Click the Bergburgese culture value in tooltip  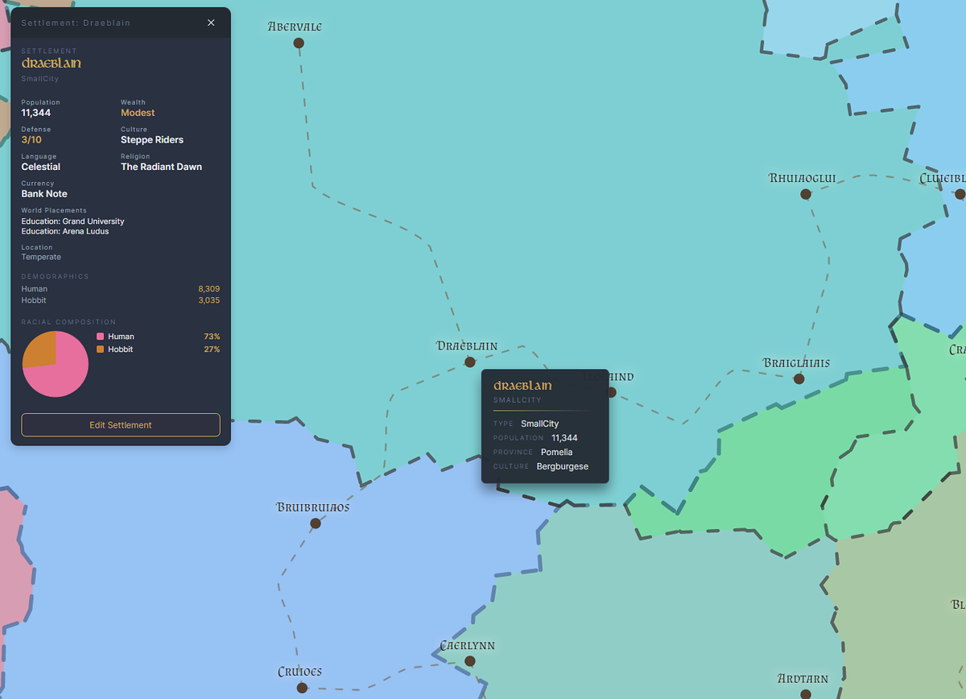coord(563,466)
